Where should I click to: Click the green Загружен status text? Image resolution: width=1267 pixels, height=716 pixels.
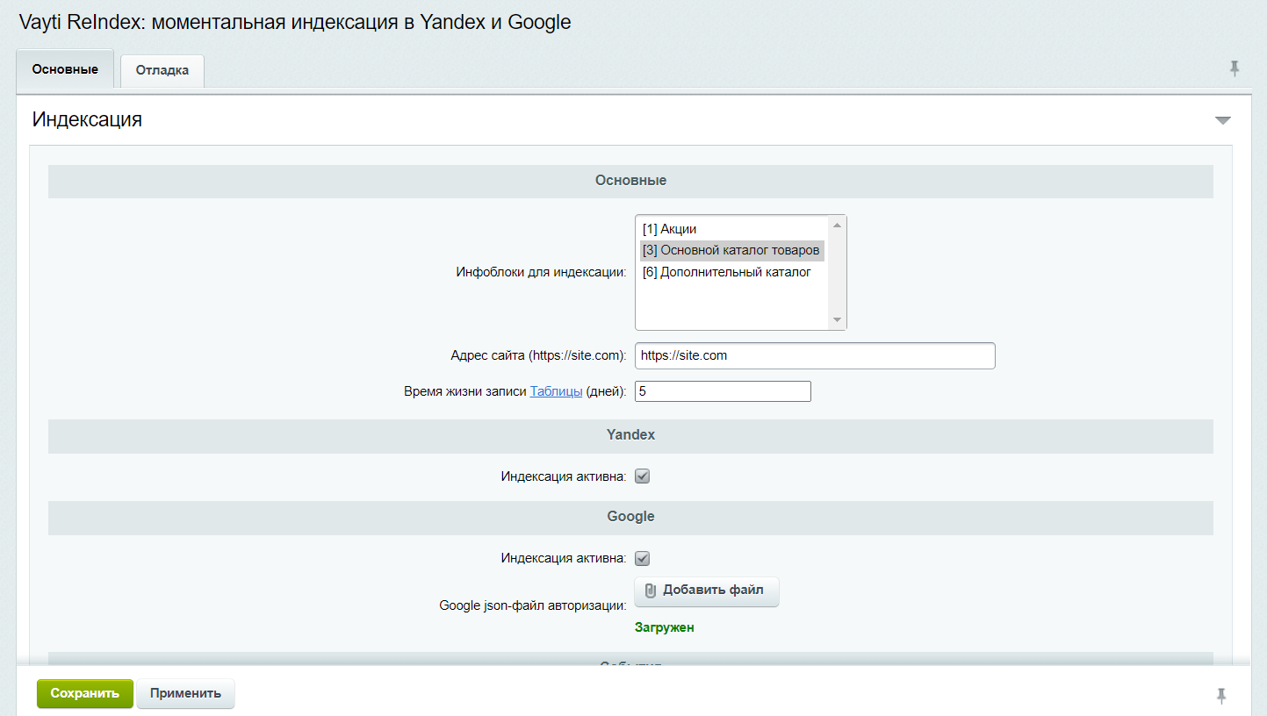[x=664, y=627]
